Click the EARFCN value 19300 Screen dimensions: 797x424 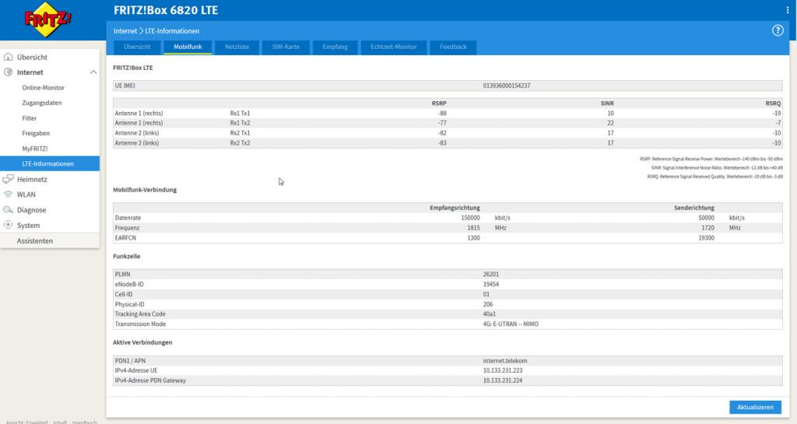tap(706, 237)
